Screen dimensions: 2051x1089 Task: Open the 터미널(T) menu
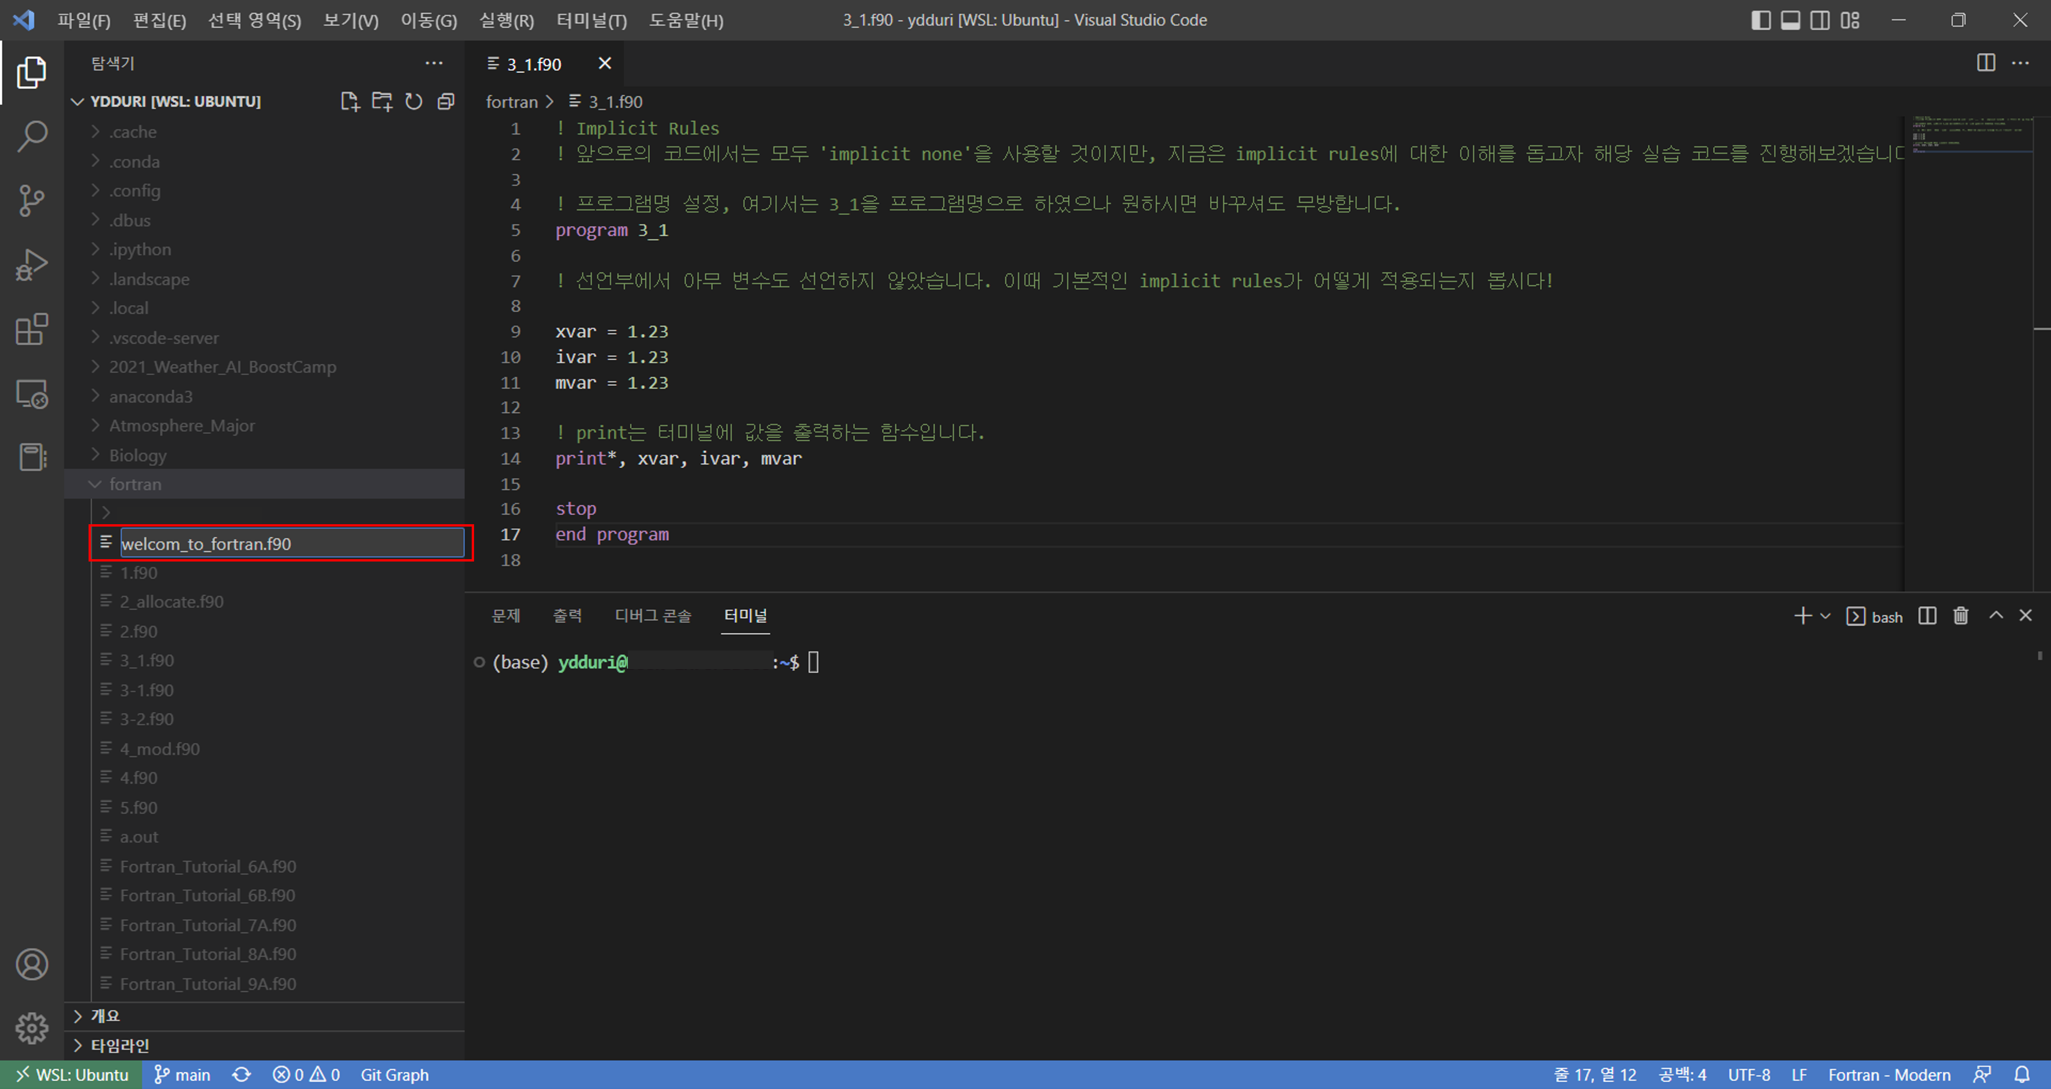(591, 20)
